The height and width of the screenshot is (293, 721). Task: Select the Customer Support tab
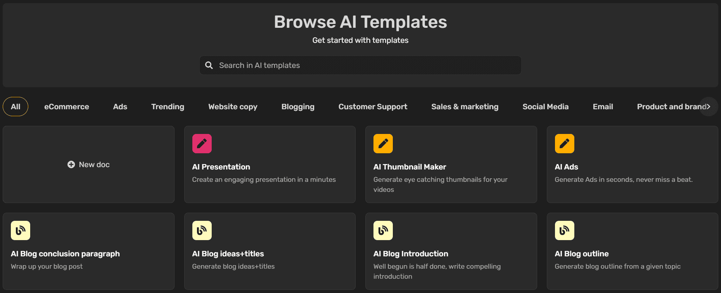373,107
